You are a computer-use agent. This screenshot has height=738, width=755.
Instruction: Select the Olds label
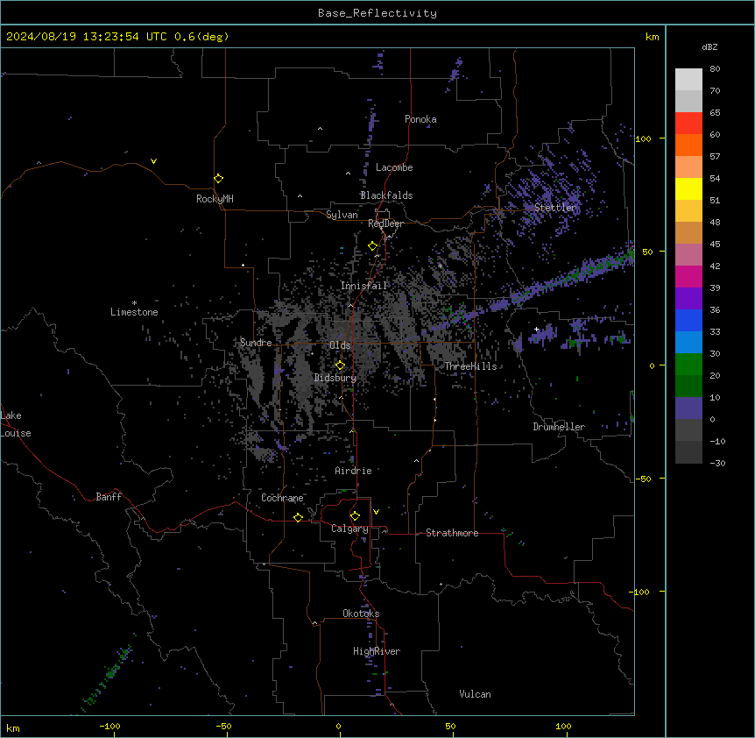(x=340, y=345)
